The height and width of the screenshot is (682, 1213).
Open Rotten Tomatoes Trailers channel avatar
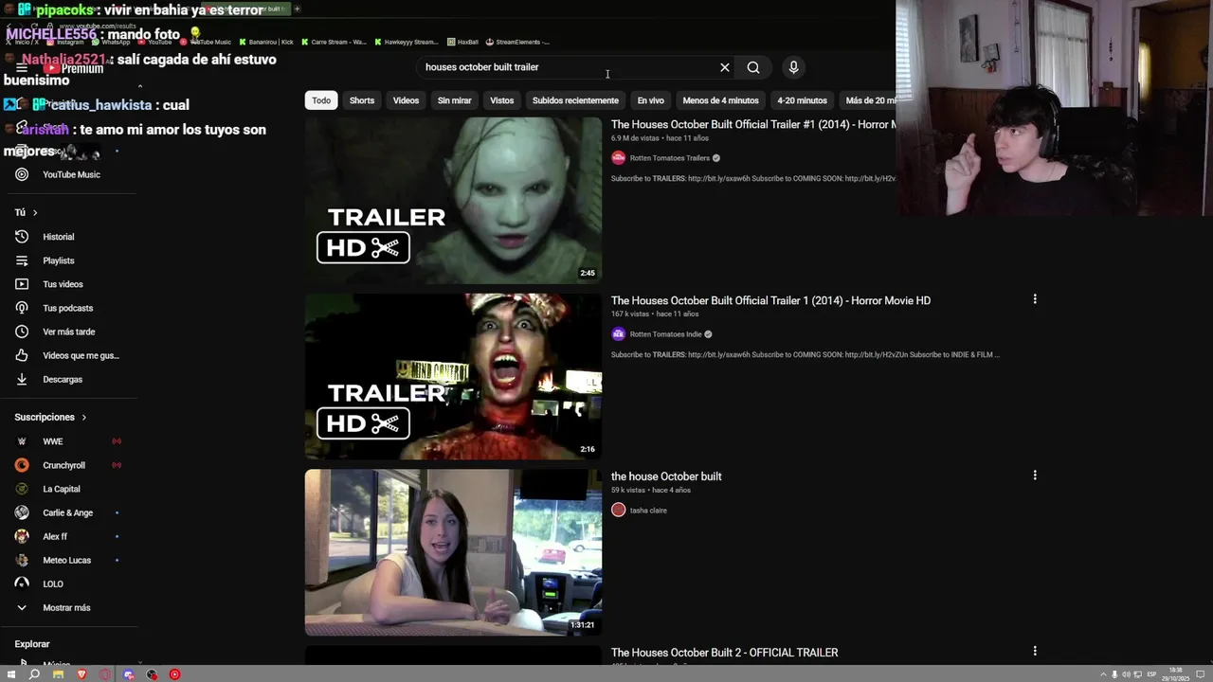[619, 158]
